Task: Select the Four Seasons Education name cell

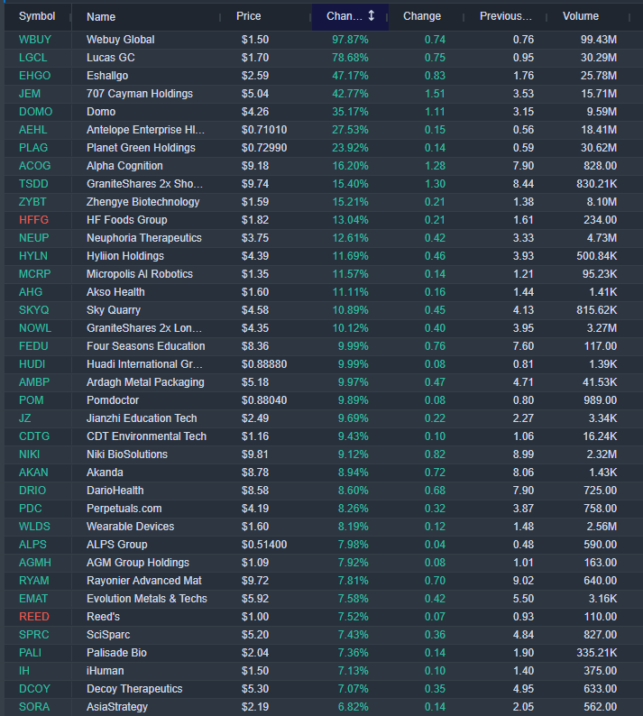Action: pos(146,346)
